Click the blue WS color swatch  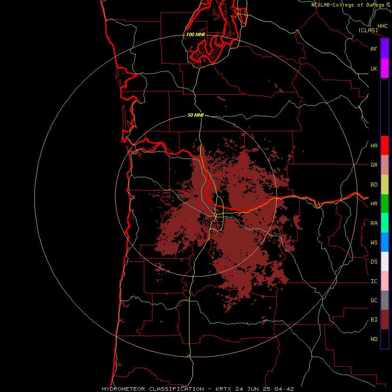[385, 242]
